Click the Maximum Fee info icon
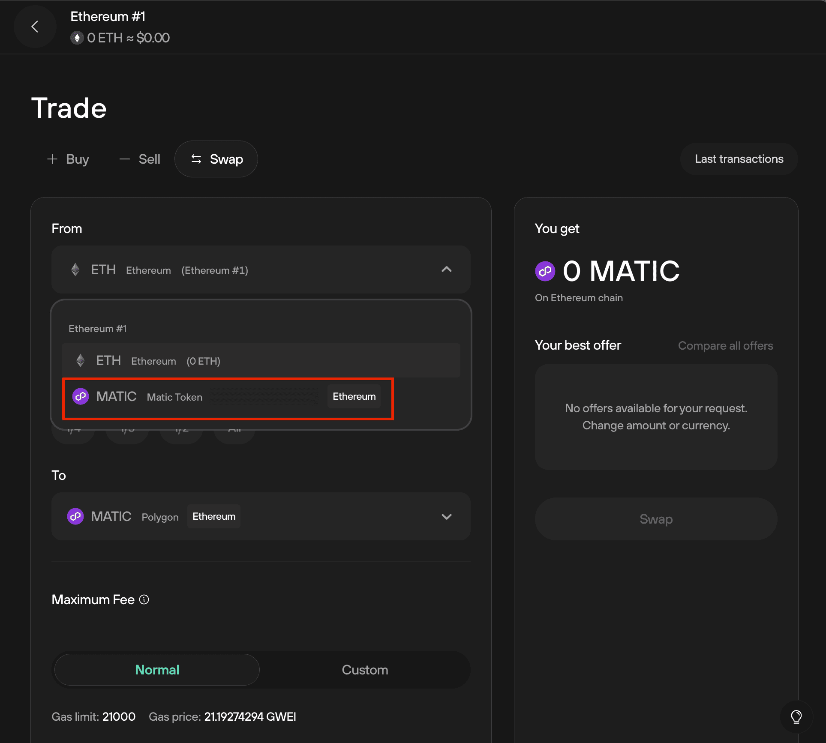826x743 pixels. pyautogui.click(x=144, y=599)
